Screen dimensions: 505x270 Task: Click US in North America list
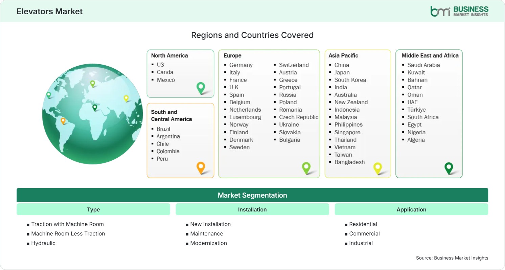coord(160,65)
